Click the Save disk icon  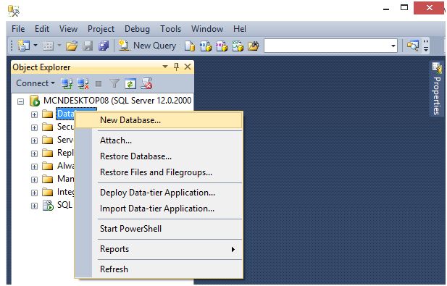(88, 46)
